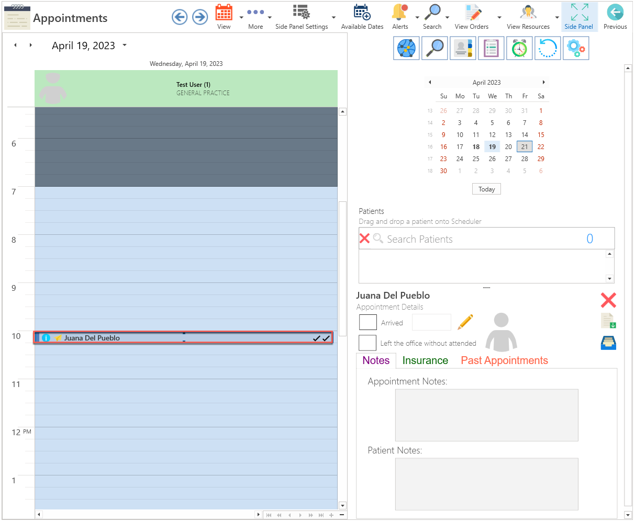Screen dimensions: 635x522
Task: Go to next day in scheduler header
Action: [31, 46]
